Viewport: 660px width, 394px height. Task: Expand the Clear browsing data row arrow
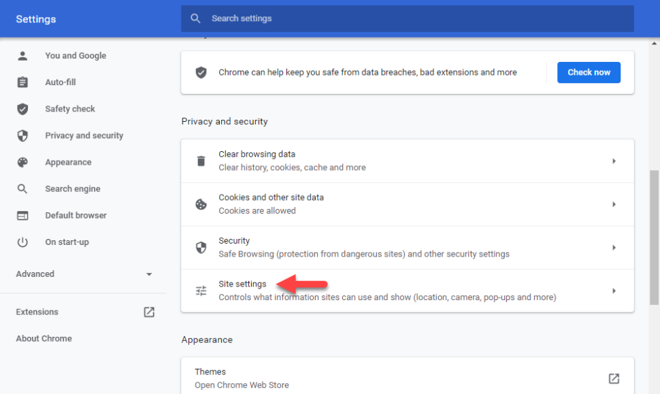coord(614,161)
